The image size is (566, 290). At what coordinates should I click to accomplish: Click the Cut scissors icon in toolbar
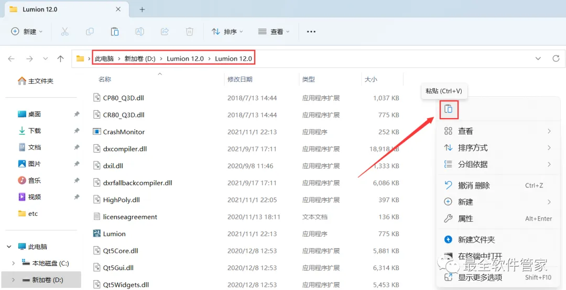click(65, 31)
